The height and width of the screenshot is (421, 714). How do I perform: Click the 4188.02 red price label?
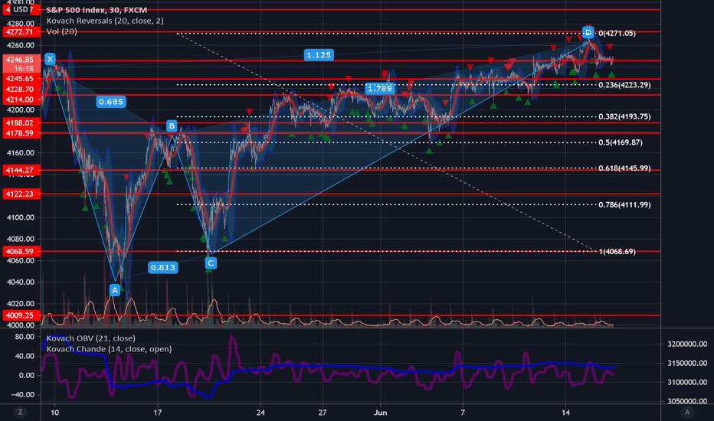(x=21, y=123)
